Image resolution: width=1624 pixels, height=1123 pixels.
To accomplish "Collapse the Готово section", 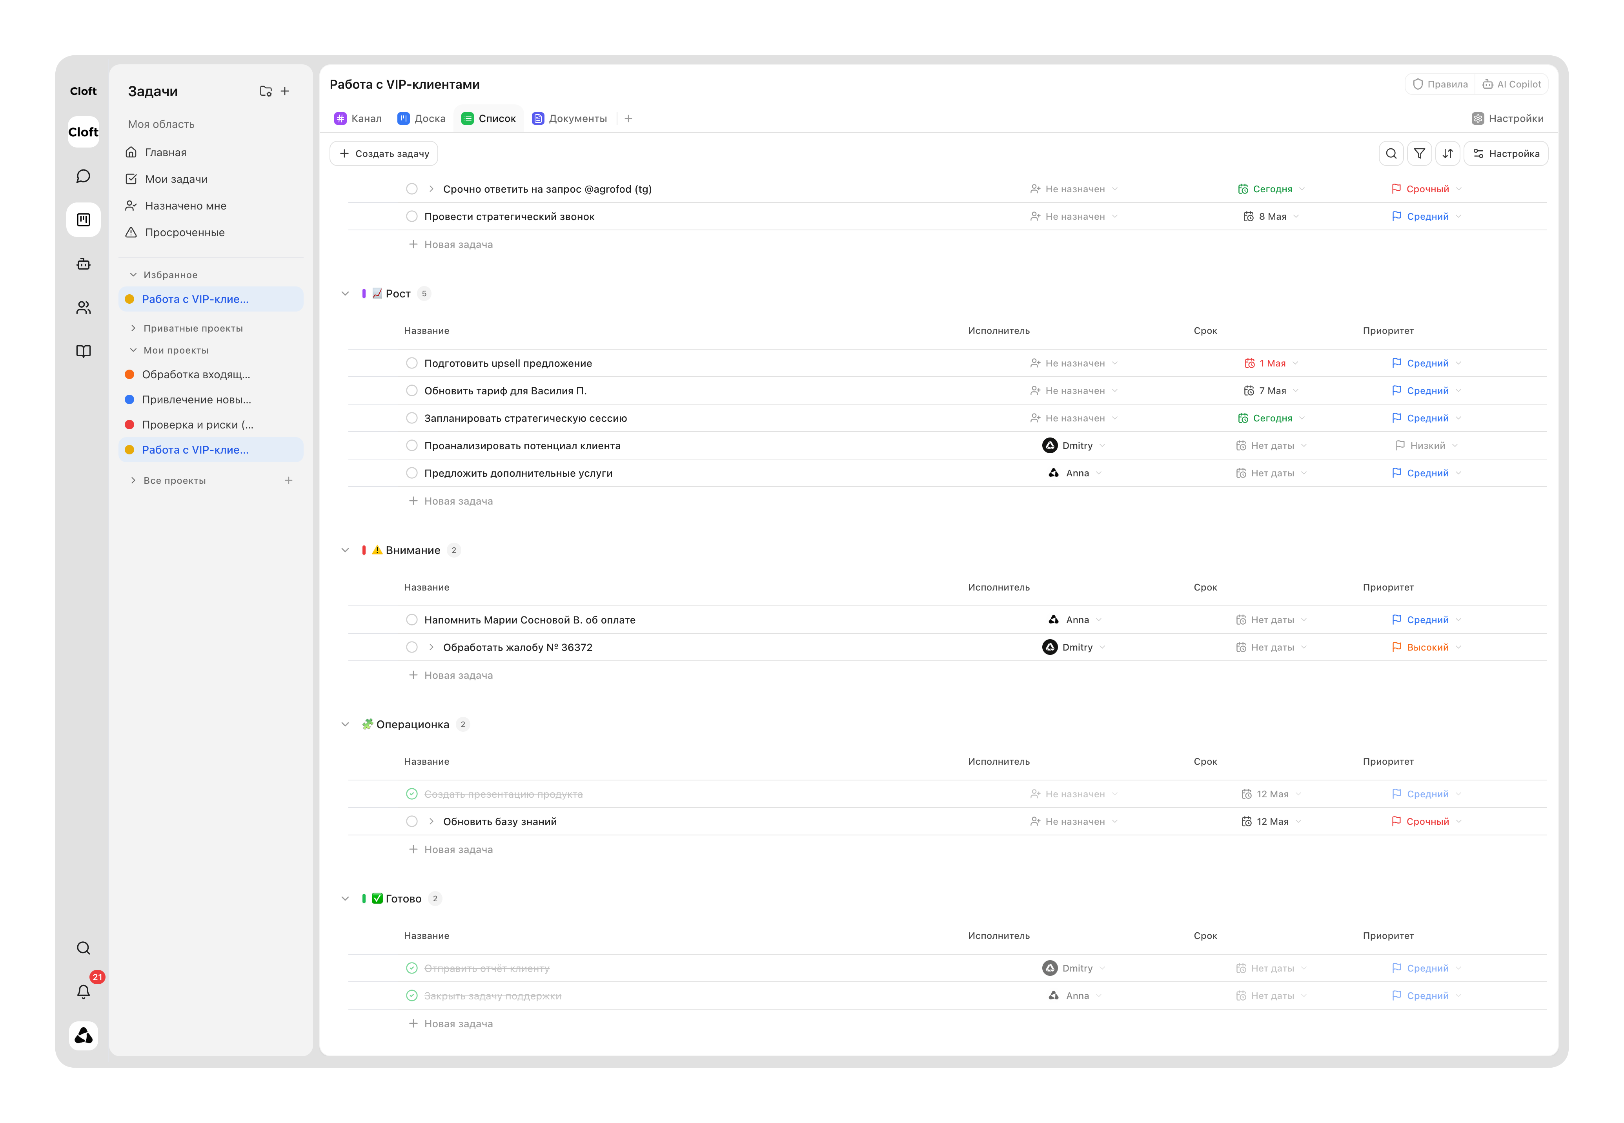I will pyautogui.click(x=345, y=898).
